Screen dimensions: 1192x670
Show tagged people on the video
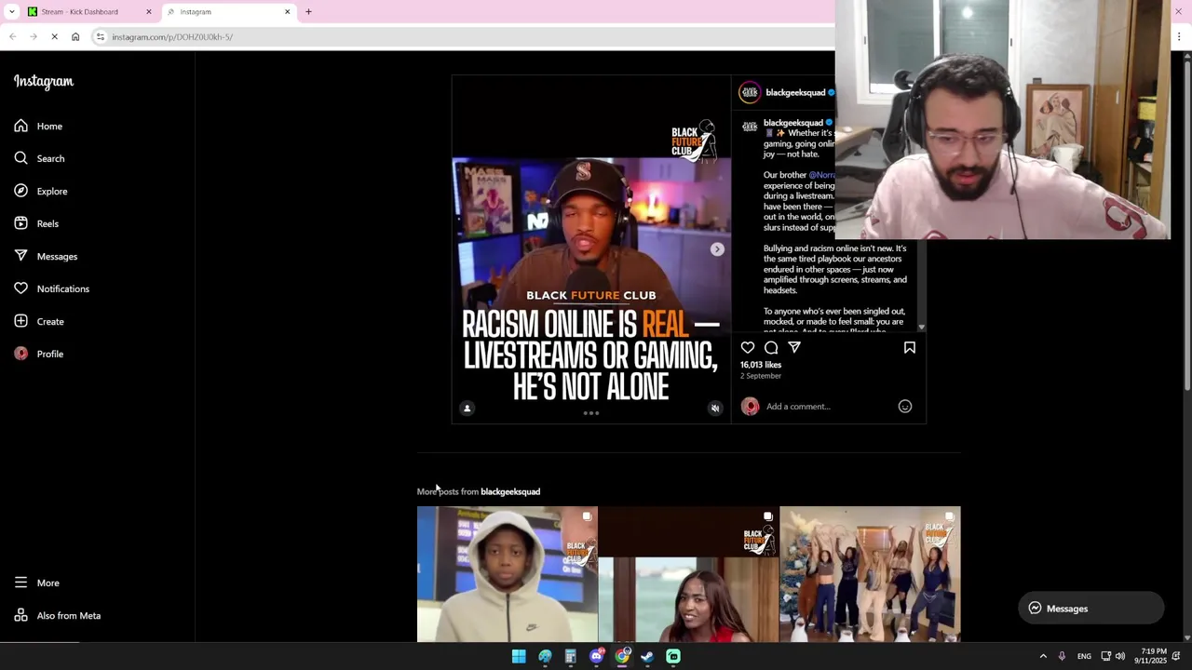[x=467, y=409]
